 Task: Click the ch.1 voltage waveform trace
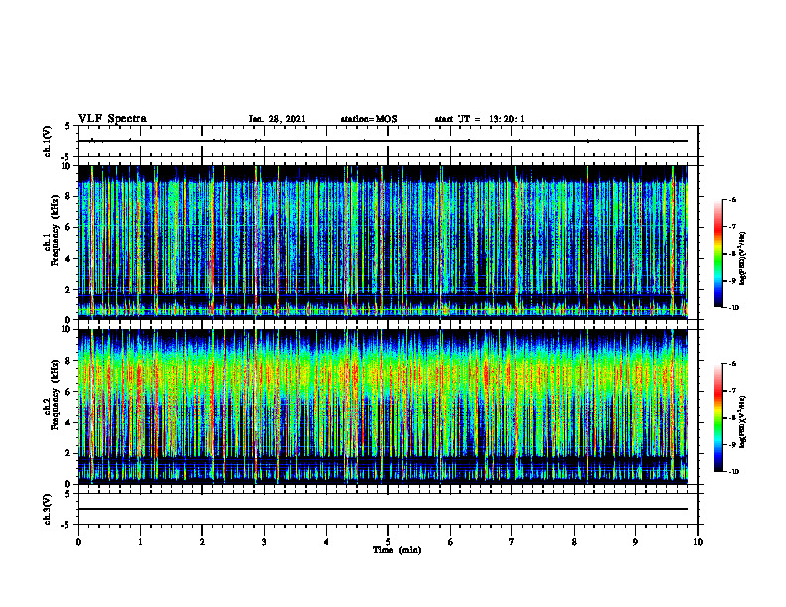pyautogui.click(x=383, y=141)
